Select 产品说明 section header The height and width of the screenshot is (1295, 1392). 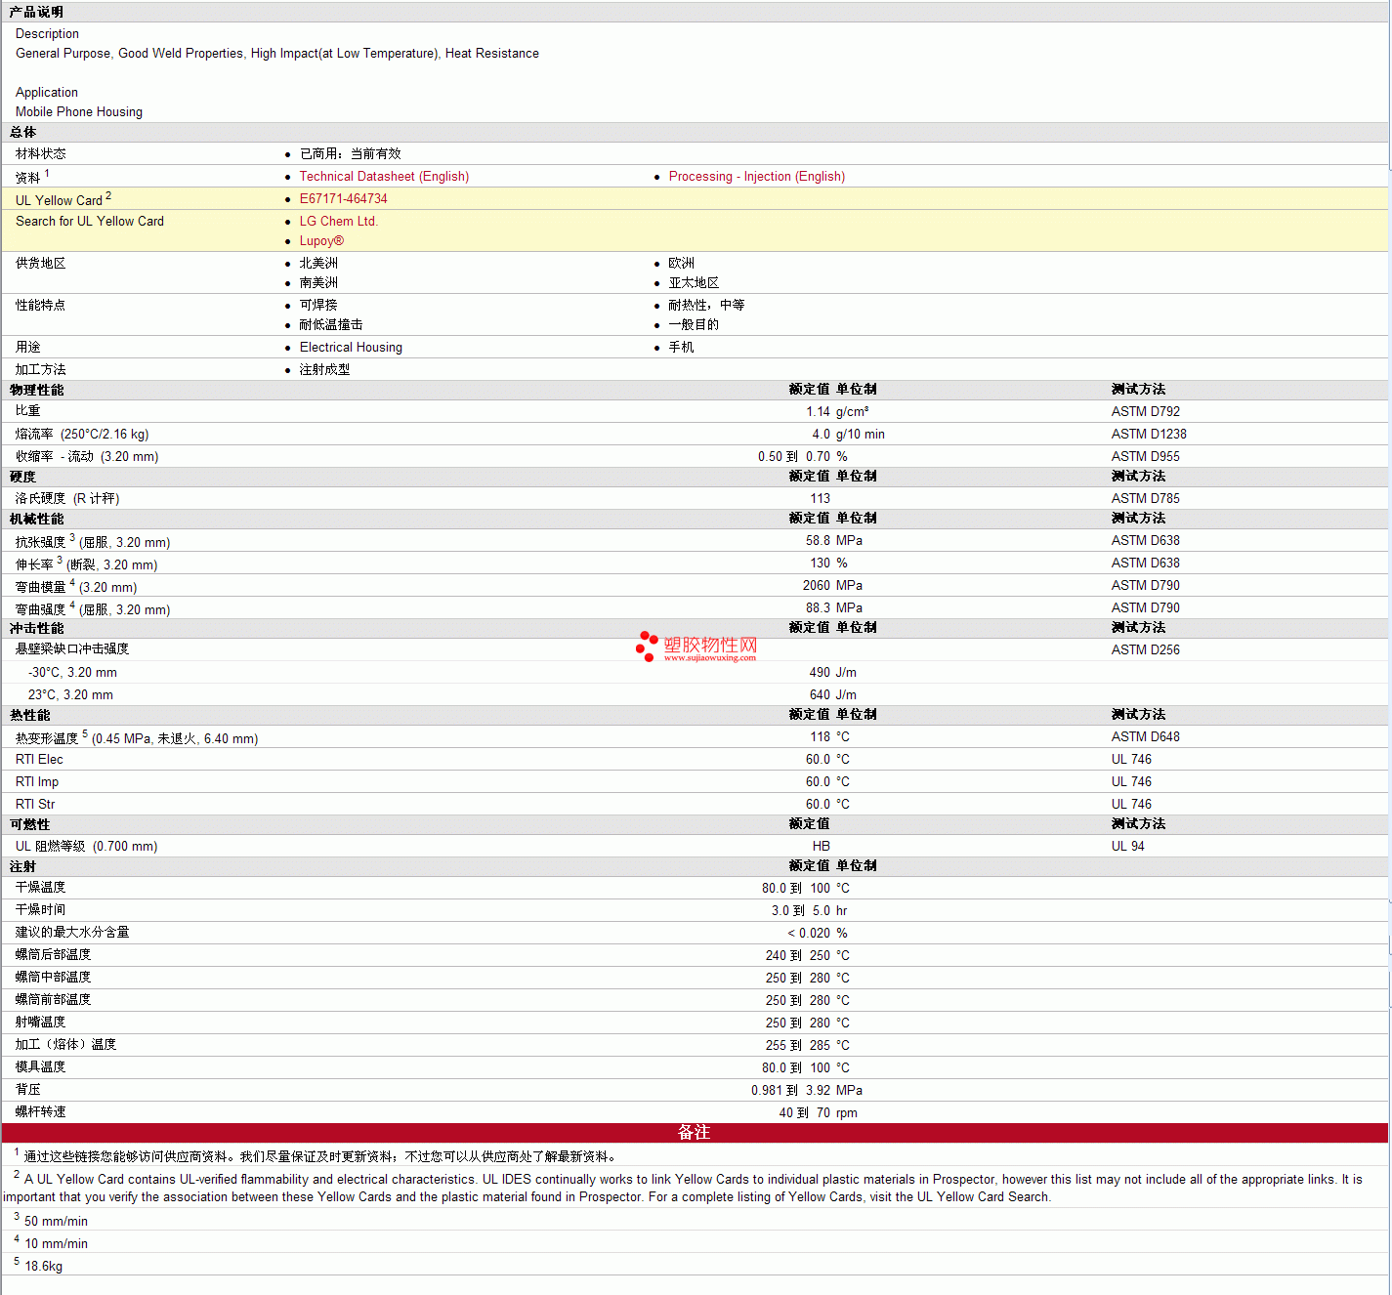36,13
